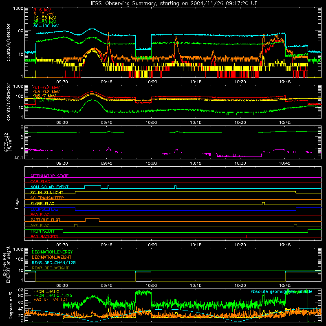Click the Flags panel 10:15 time label
Image resolution: width=326 pixels, height=326 pixels.
(x=196, y=245)
